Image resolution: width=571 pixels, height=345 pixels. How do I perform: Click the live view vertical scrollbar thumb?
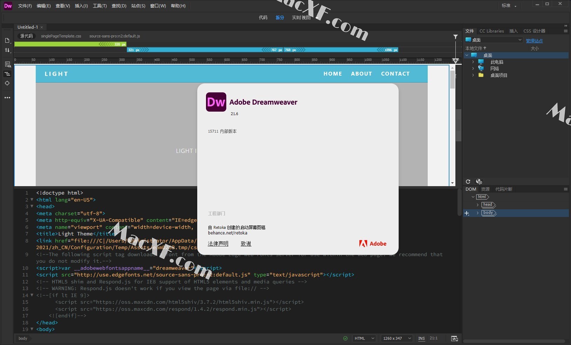coord(452,79)
